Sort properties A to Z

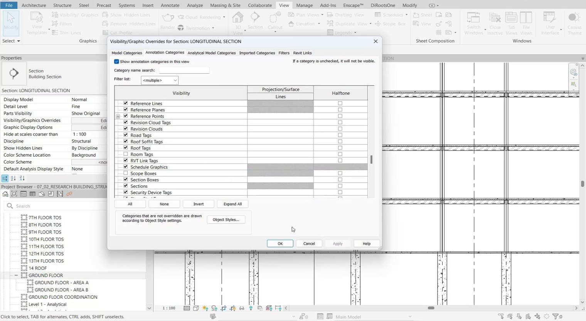pos(13,178)
